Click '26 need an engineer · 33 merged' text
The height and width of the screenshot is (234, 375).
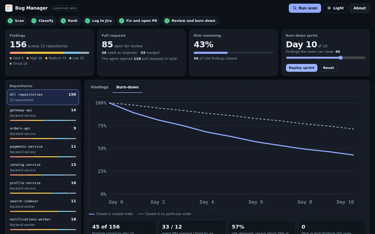point(130,53)
